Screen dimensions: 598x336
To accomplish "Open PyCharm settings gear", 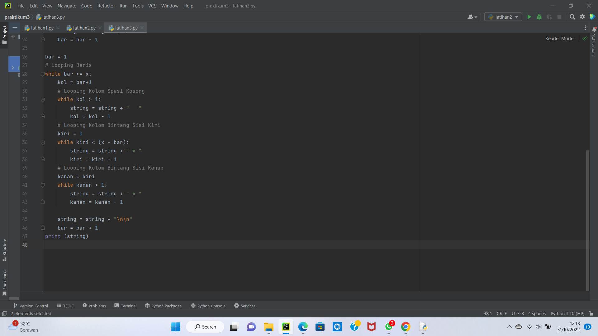I will pyautogui.click(x=582, y=17).
